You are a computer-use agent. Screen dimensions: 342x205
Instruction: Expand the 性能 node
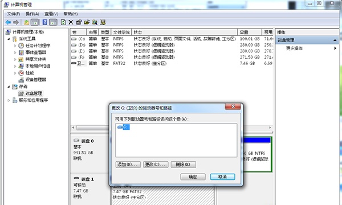[x=15, y=73]
